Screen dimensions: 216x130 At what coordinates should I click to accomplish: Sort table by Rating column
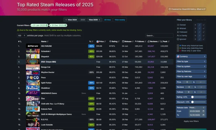(114, 41)
